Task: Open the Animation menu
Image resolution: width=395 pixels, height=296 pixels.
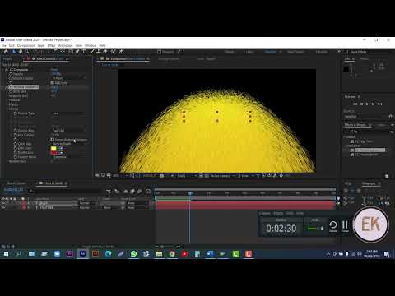Action: pos(65,45)
